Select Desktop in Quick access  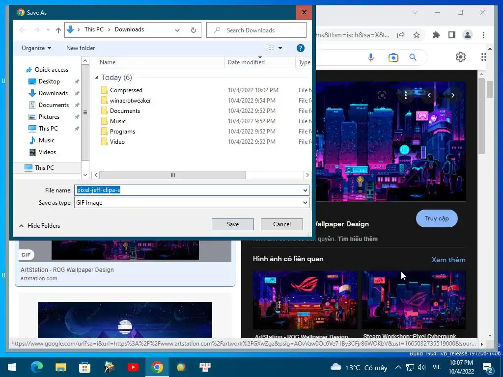(49, 81)
